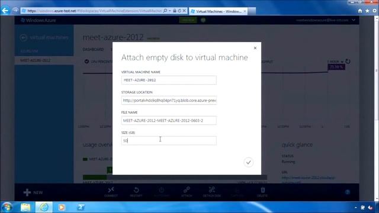This screenshot has width=379, height=213.
Task: Click the VM URL link under quick glance
Action: 308,179
